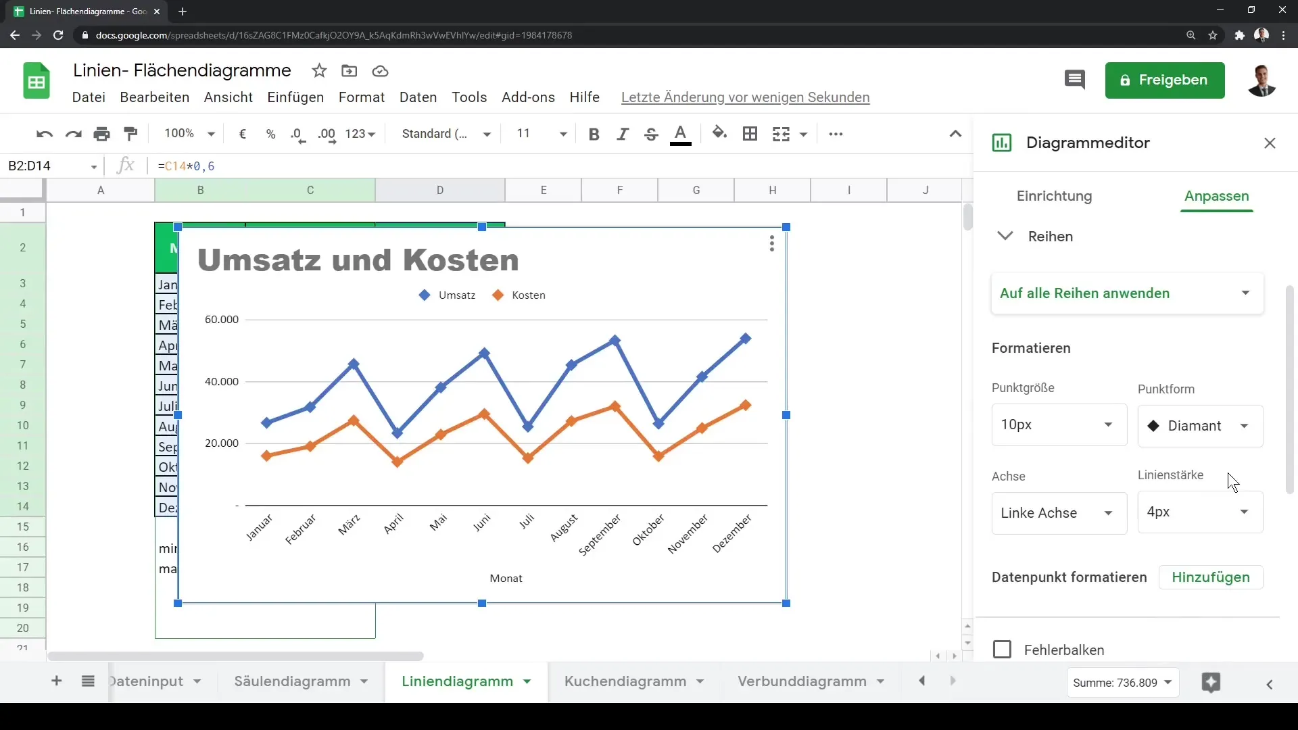Toggle the Fehlerbalken checkbox
Image resolution: width=1298 pixels, height=730 pixels.
point(1002,649)
